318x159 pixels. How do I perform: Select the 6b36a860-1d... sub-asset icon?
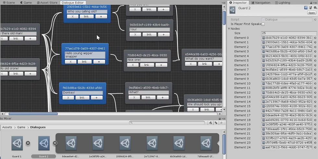point(179,143)
